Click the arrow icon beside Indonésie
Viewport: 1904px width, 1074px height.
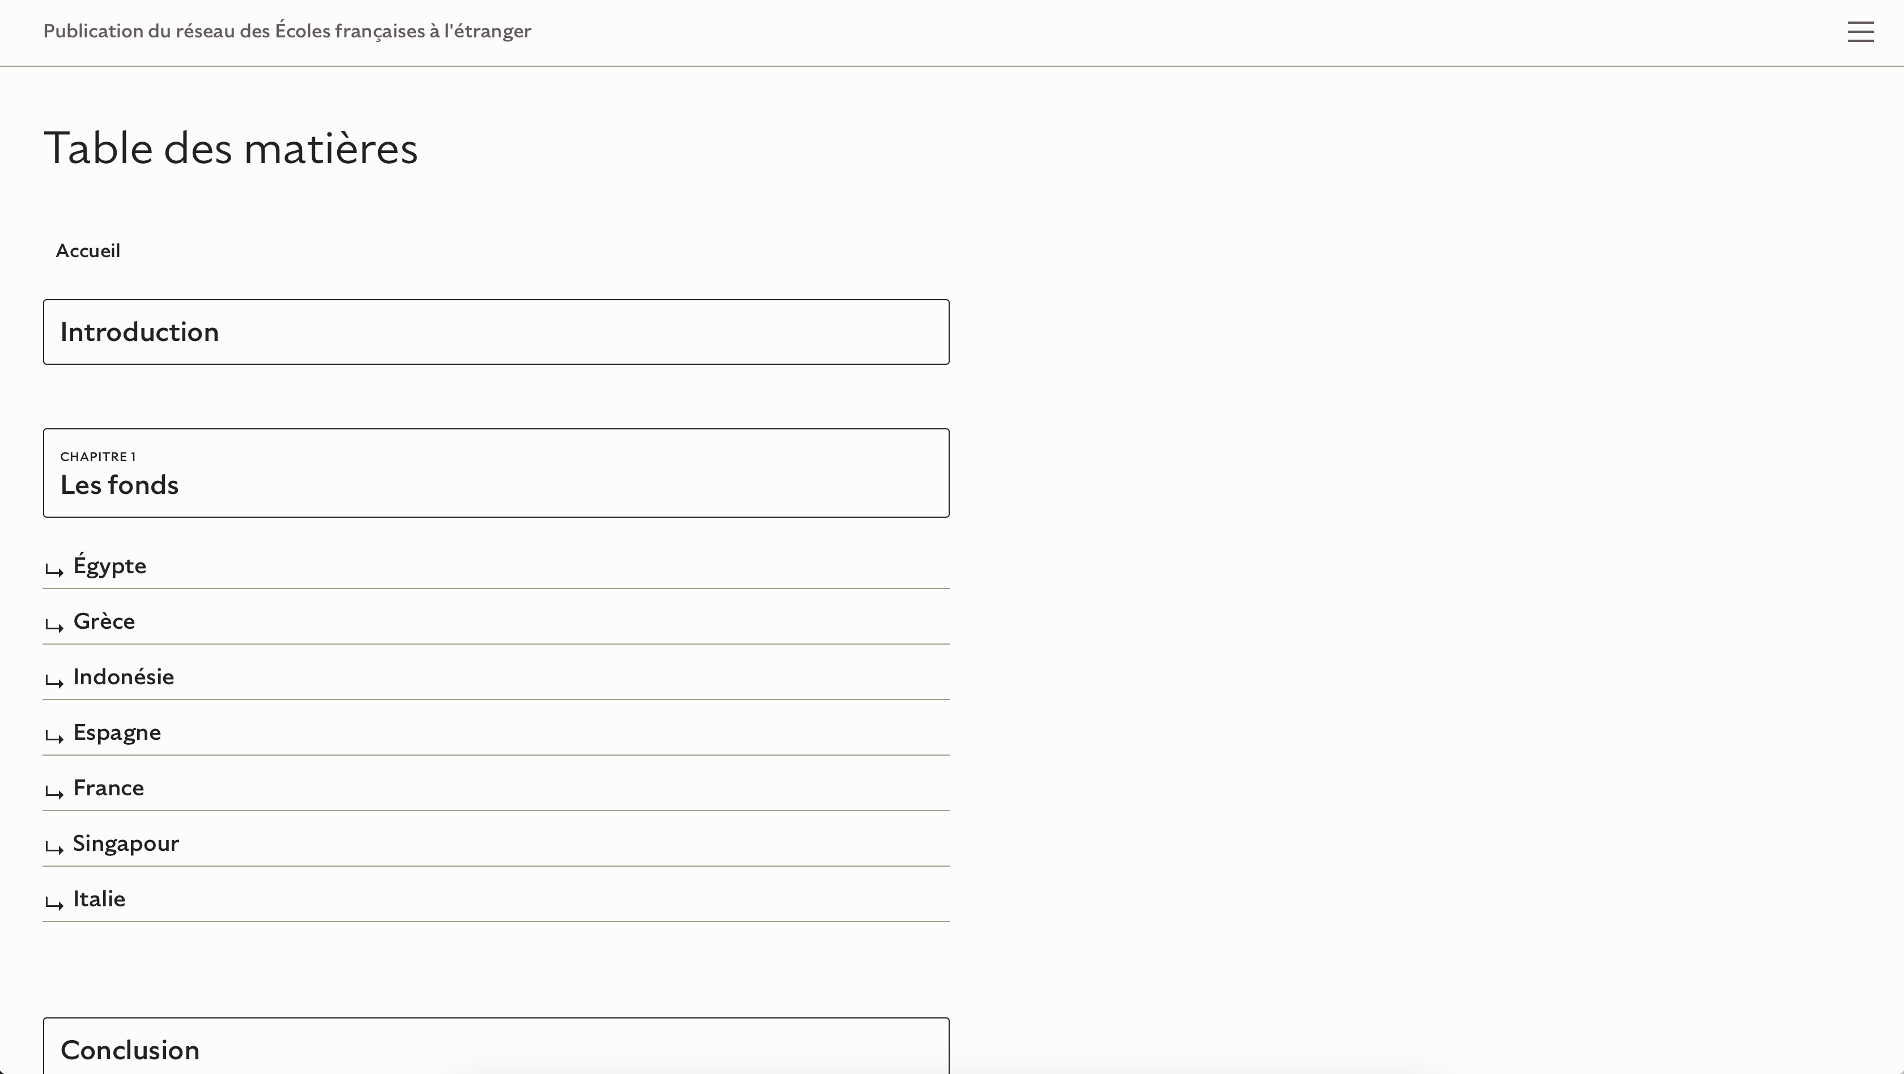pos(54,681)
